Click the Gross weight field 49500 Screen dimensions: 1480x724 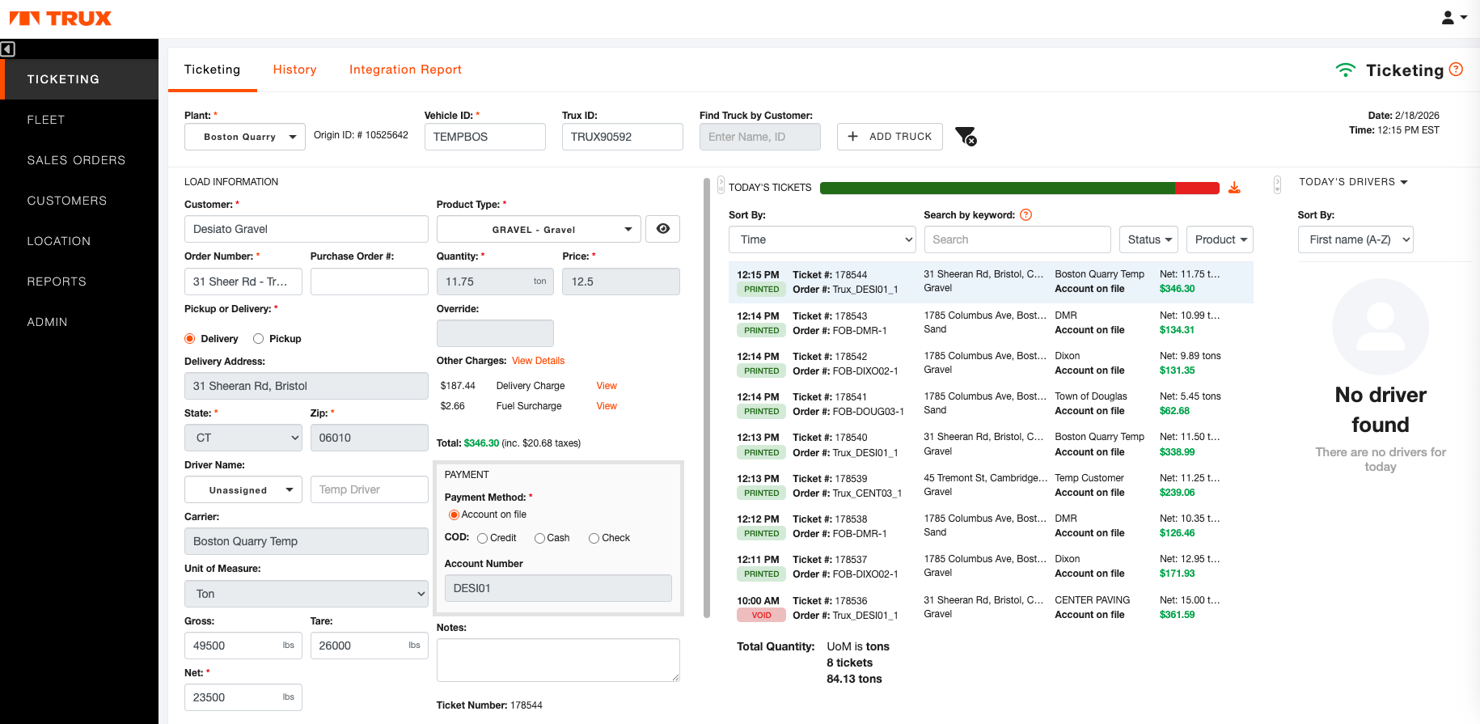click(x=243, y=646)
